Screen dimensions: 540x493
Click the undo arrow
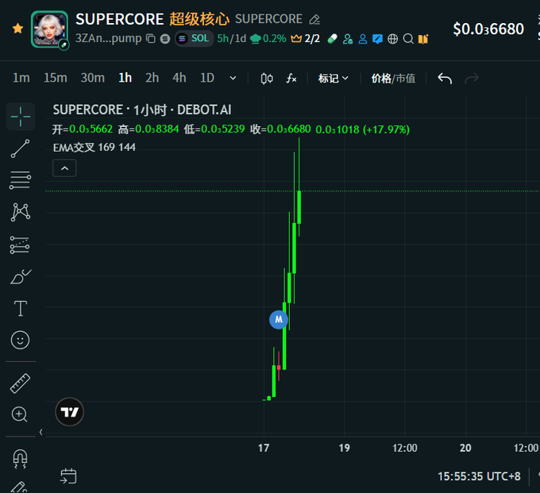point(445,79)
